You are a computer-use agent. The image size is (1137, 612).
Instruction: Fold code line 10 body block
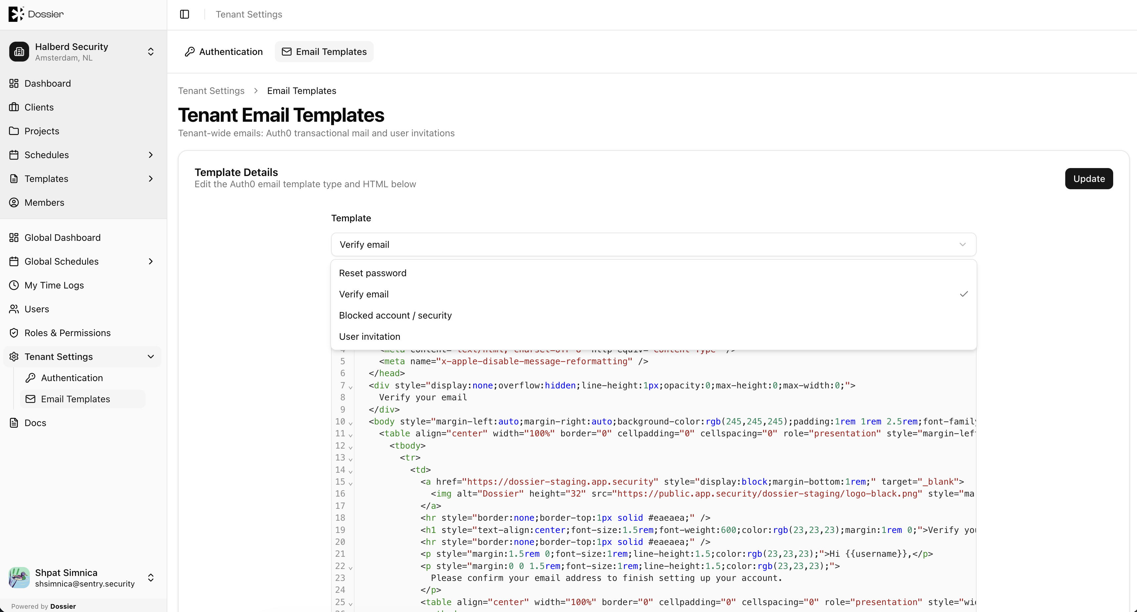351,423
